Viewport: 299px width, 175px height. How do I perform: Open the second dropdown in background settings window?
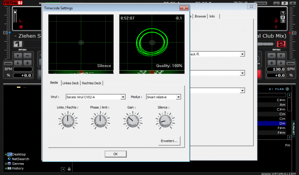tap(242, 73)
